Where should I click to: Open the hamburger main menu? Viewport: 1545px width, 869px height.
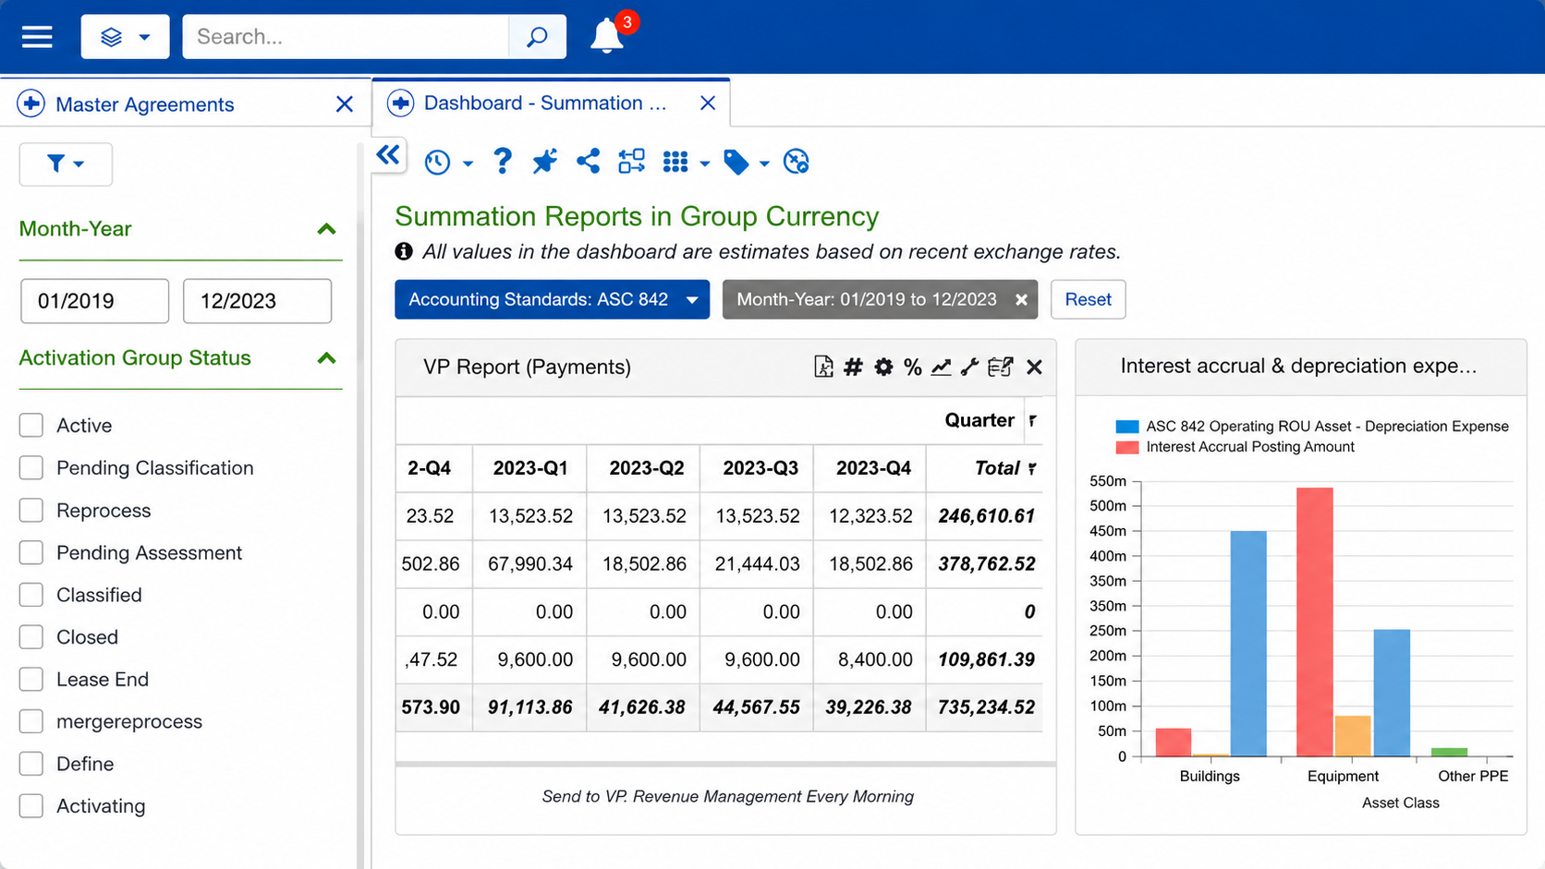coord(37,37)
